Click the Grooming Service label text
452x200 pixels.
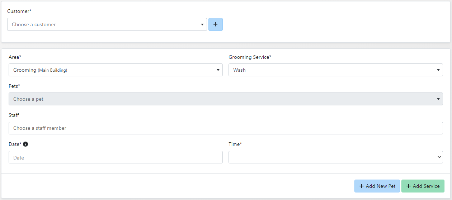click(x=250, y=57)
